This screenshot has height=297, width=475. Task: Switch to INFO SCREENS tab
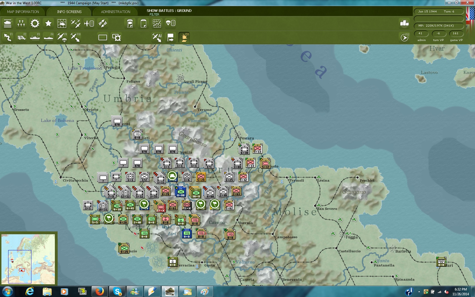click(x=69, y=12)
